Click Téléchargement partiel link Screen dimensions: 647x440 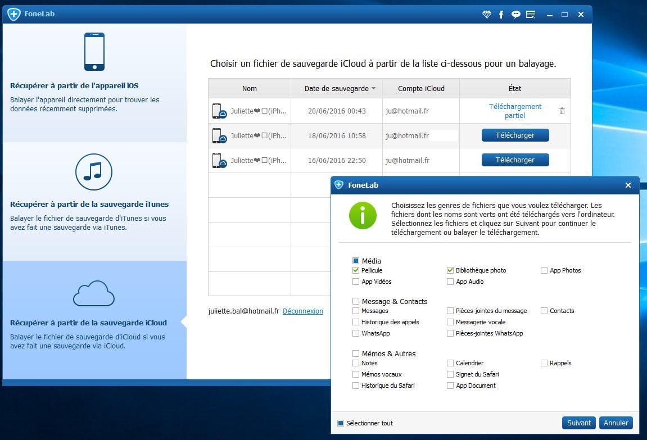point(515,111)
